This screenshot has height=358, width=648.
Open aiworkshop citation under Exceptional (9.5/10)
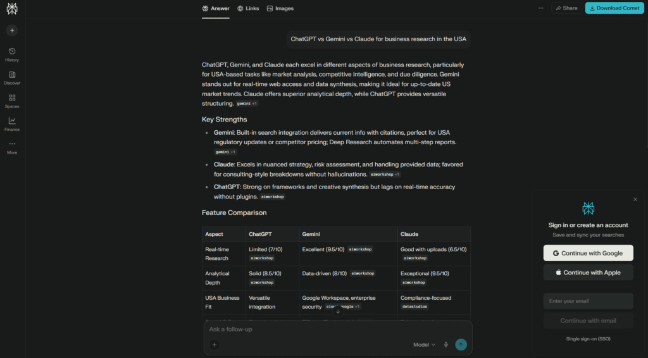pos(413,283)
